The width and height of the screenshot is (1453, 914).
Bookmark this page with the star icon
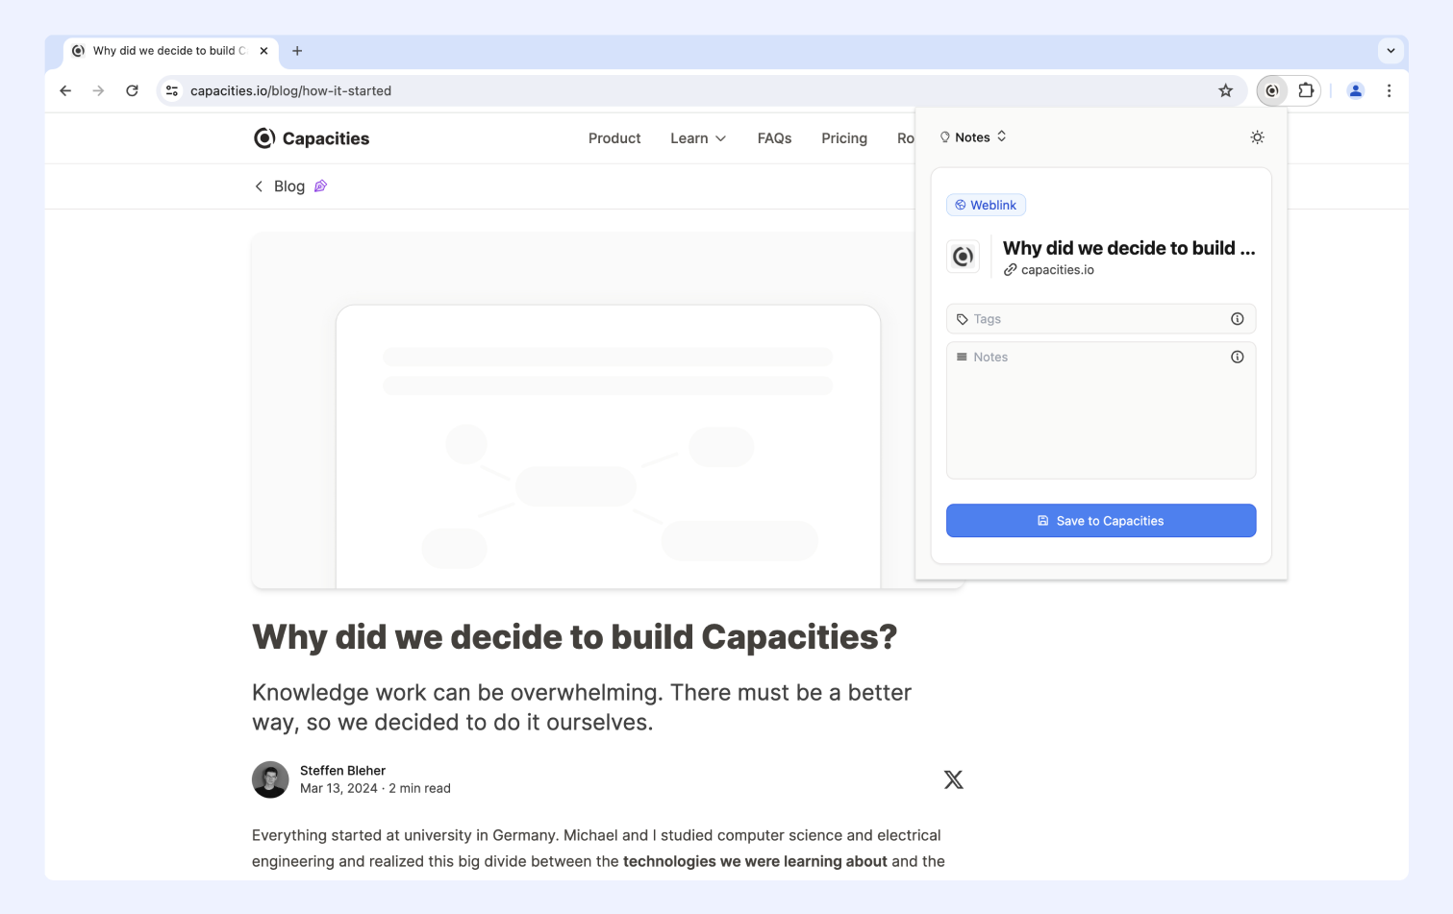1225,90
